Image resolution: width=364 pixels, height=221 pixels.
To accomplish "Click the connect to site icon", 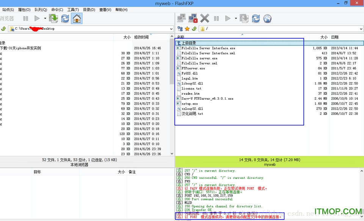I will [x=182, y=18].
